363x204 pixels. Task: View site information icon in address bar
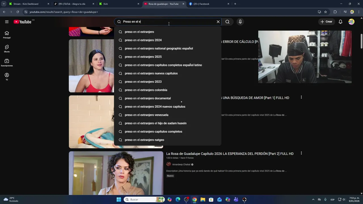26,12
